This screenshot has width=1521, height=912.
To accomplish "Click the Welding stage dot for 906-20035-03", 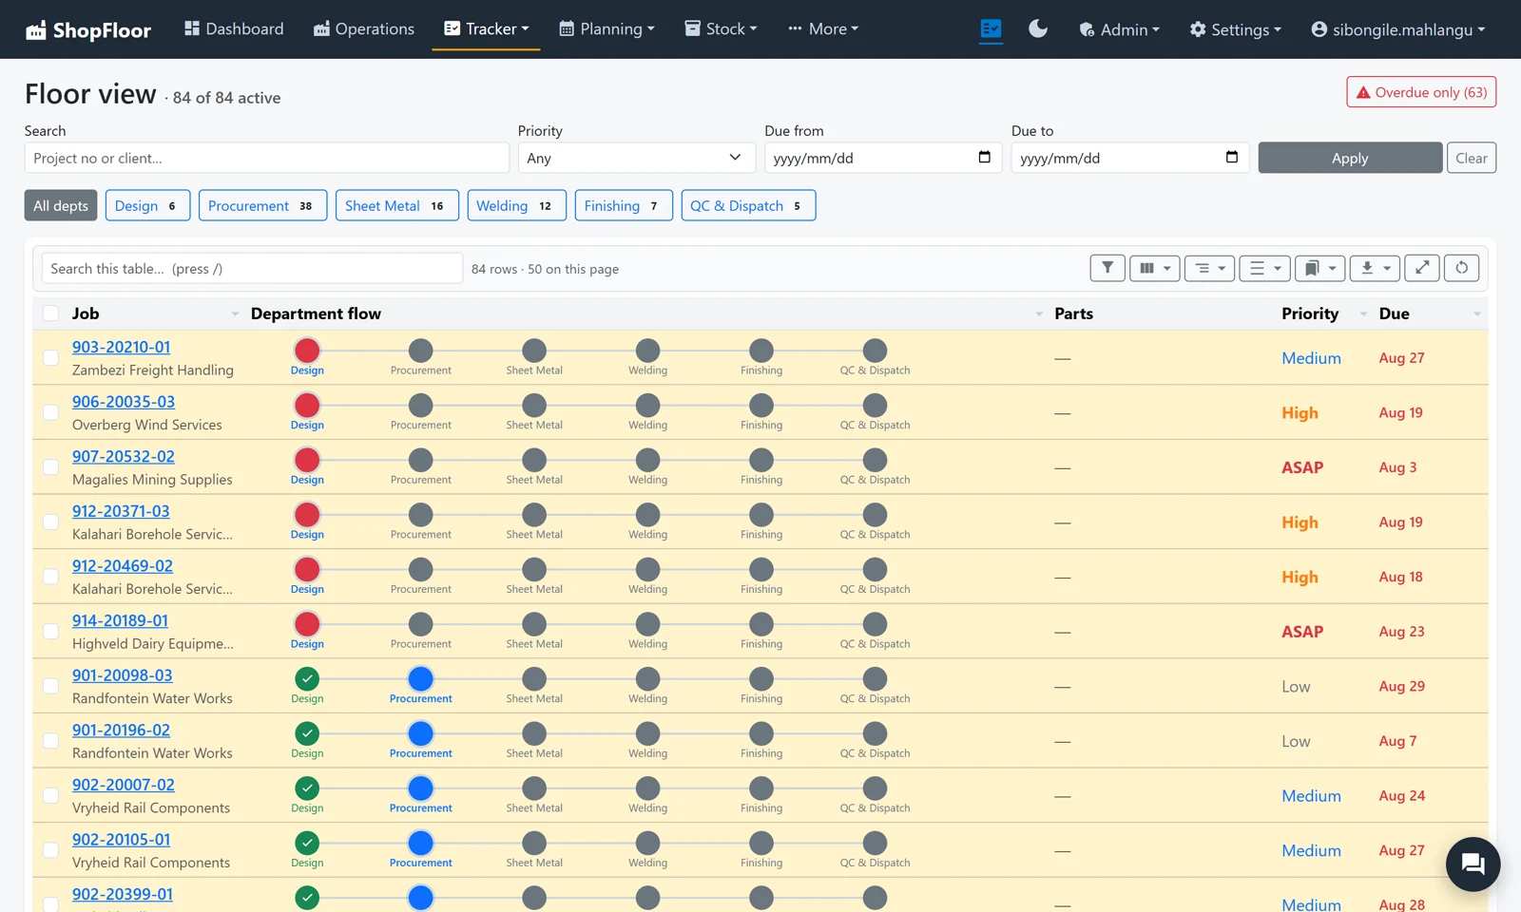I will [x=647, y=405].
